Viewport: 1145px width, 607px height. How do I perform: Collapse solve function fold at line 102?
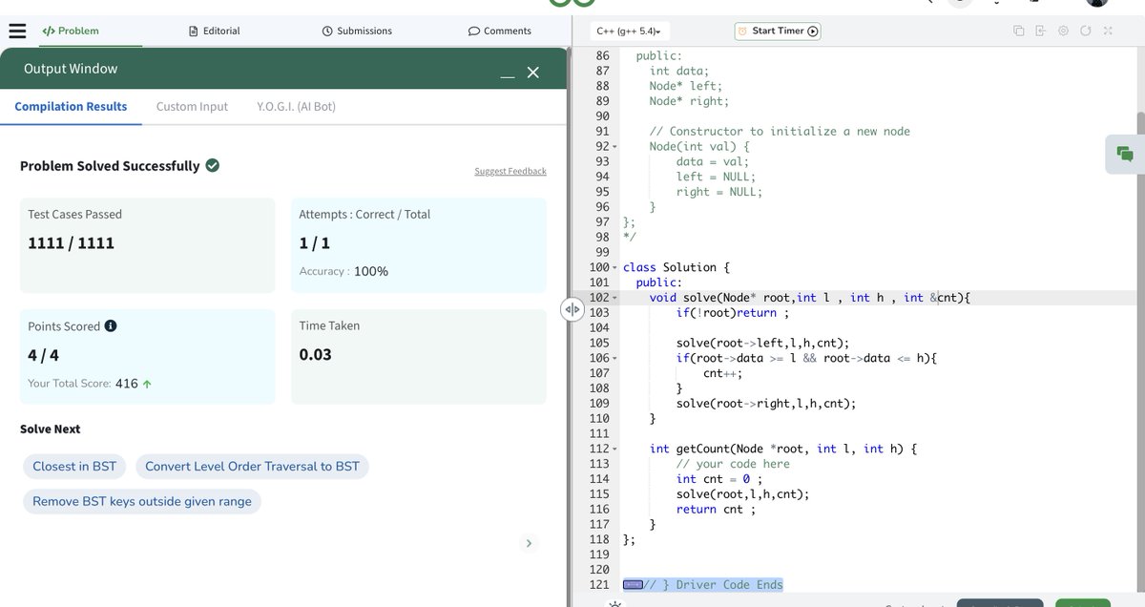point(614,299)
